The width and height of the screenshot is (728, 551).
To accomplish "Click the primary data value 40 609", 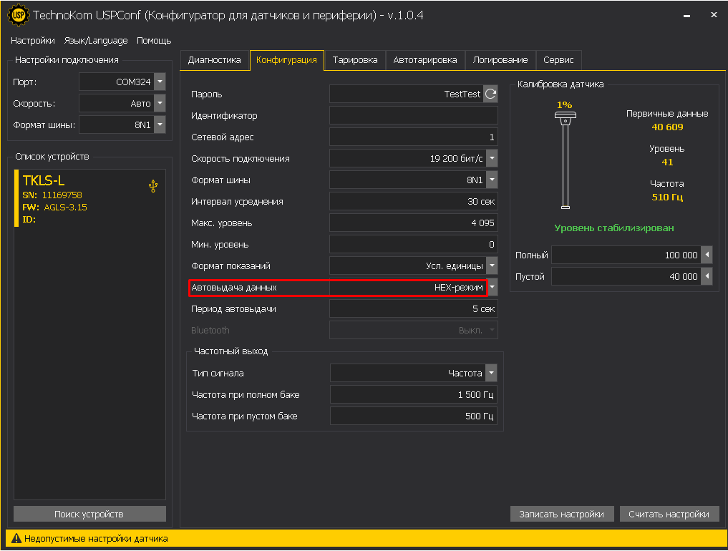I will pos(667,127).
